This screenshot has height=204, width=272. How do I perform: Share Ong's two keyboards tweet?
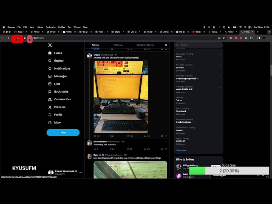click(166, 136)
